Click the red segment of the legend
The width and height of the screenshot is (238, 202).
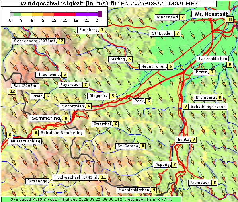(64, 14)
